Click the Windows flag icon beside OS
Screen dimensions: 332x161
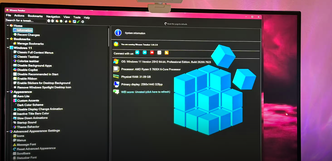click(116, 61)
